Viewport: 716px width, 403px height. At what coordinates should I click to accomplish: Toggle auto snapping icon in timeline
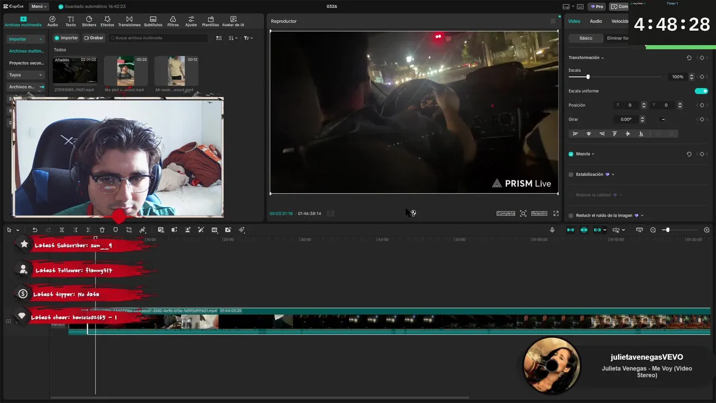click(x=584, y=230)
